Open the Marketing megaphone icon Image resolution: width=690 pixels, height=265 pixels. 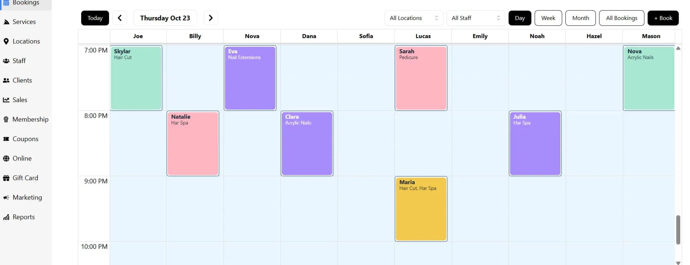(6, 197)
